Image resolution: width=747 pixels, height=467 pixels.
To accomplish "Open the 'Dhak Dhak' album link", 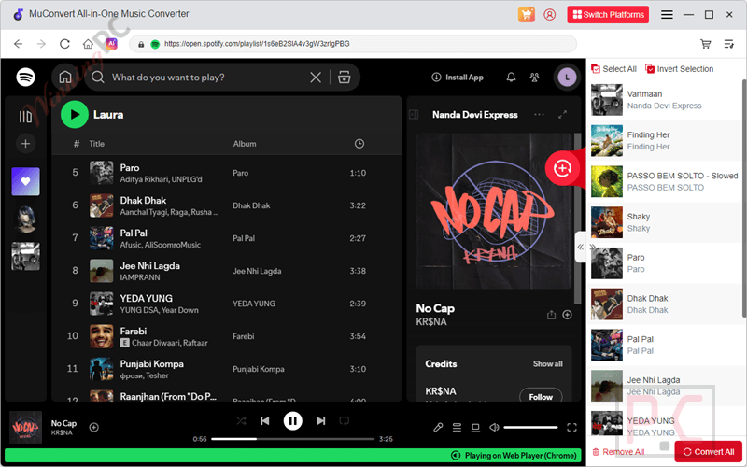I will click(x=251, y=205).
